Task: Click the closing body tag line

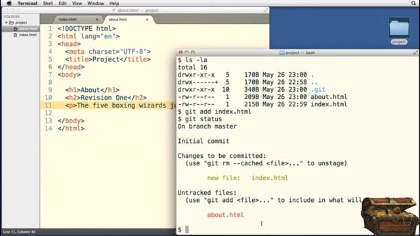Action: 71,121
